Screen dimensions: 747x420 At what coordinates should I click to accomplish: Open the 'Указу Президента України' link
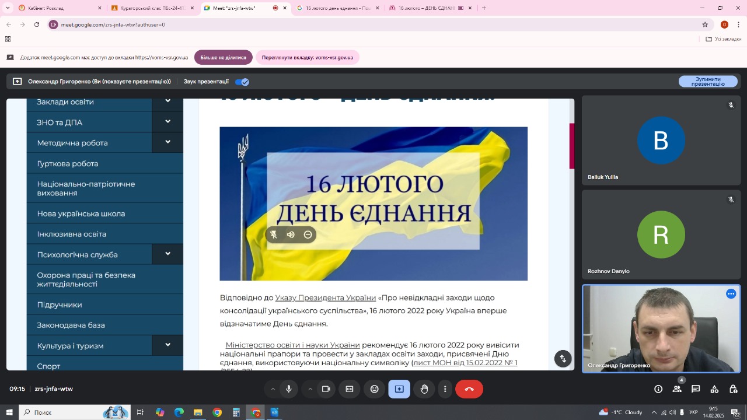coord(325,297)
